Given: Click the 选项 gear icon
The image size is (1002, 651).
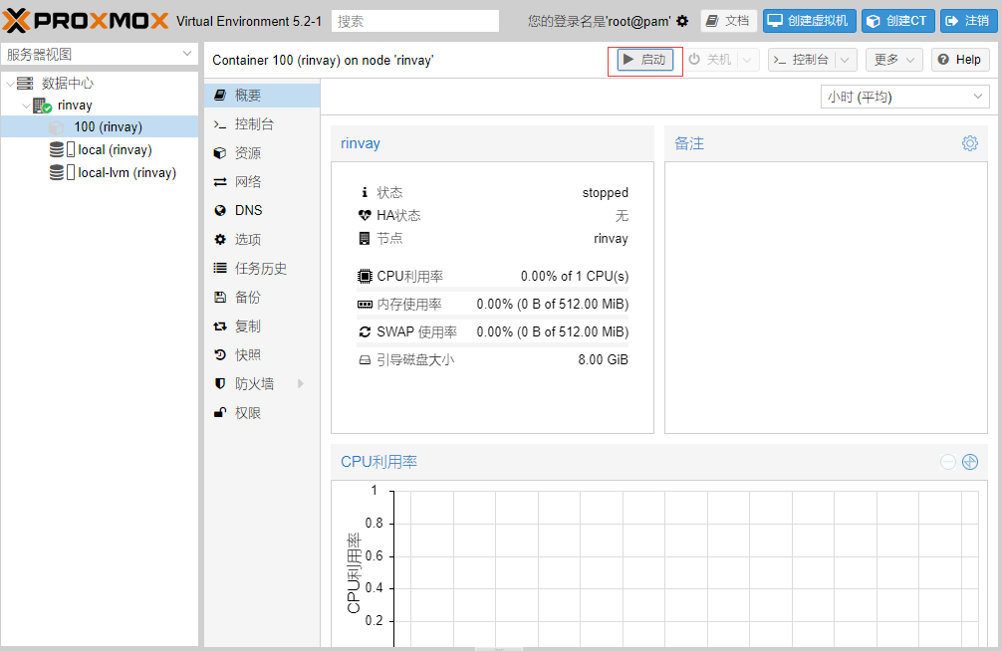Looking at the screenshot, I should pyautogui.click(x=220, y=240).
